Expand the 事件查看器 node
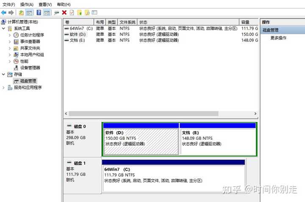 [x=9, y=42]
